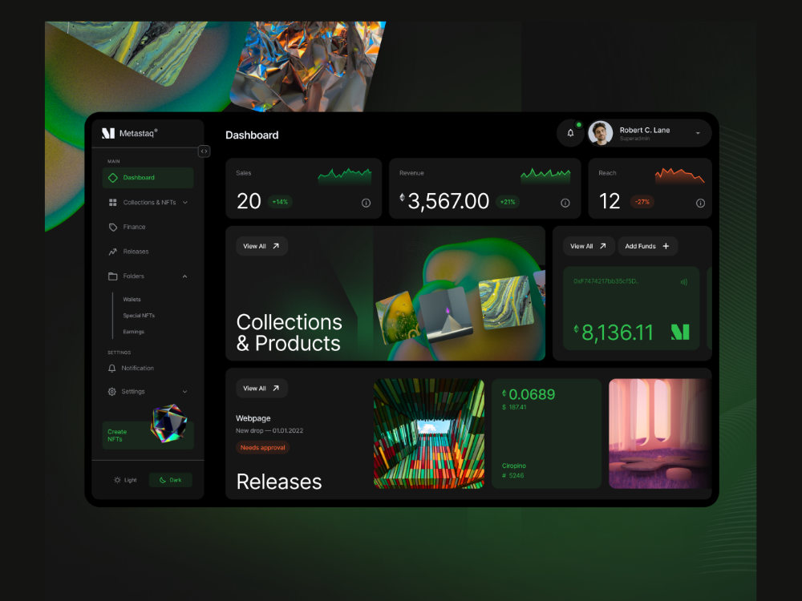Click the Releases trend-line icon

[113, 252]
